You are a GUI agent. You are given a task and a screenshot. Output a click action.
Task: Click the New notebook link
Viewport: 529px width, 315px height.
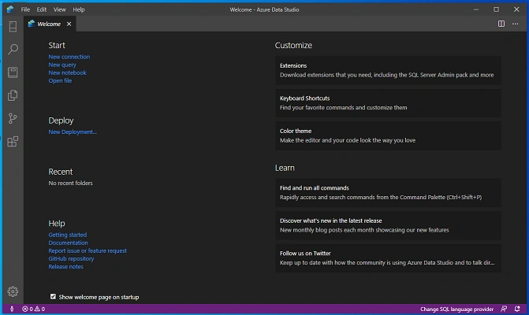[x=67, y=72]
